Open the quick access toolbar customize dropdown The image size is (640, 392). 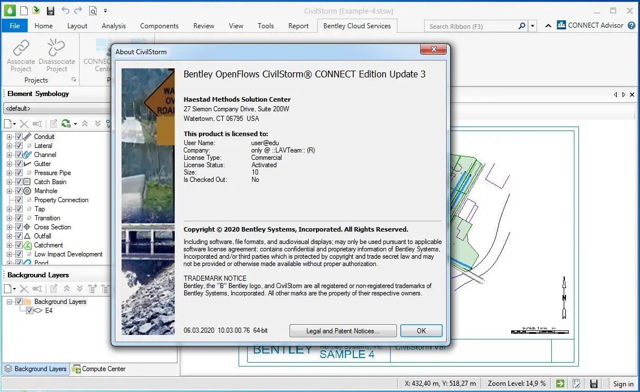click(105, 11)
